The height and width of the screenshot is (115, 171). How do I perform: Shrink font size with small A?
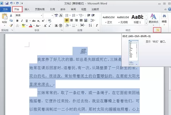click(50, 26)
